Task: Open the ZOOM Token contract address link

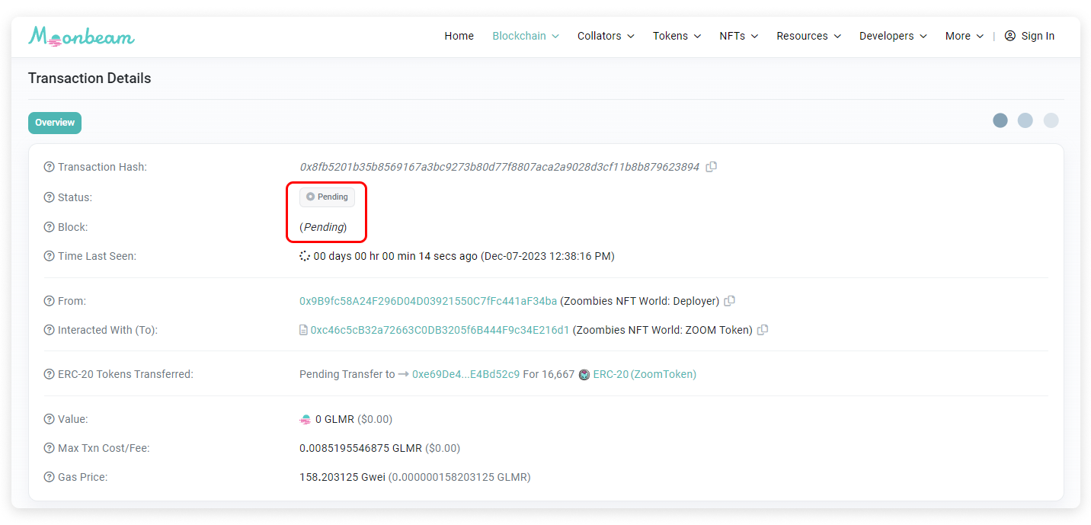Action: pyautogui.click(x=440, y=330)
